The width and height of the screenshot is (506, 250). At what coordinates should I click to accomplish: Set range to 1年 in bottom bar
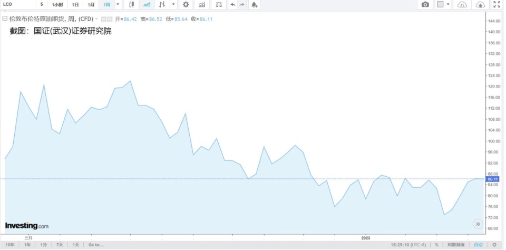pos(27,245)
